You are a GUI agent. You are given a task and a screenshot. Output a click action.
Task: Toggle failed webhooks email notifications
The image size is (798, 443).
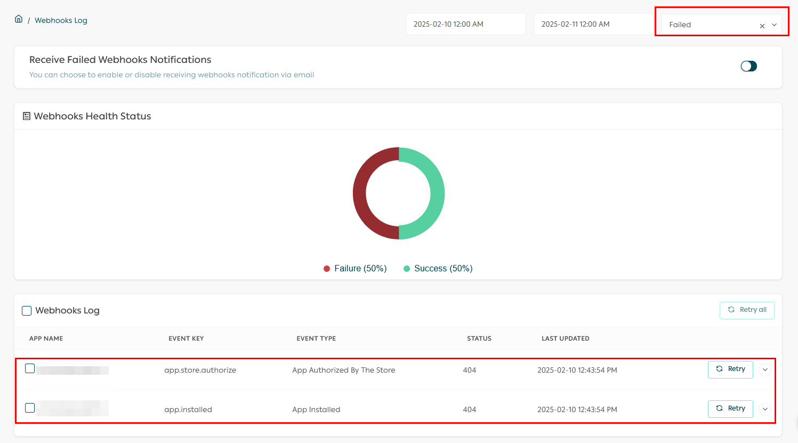coord(748,66)
